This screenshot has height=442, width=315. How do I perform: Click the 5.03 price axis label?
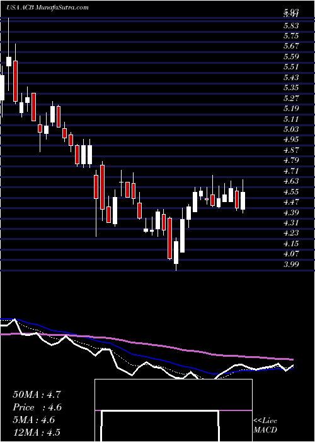pos(291,129)
